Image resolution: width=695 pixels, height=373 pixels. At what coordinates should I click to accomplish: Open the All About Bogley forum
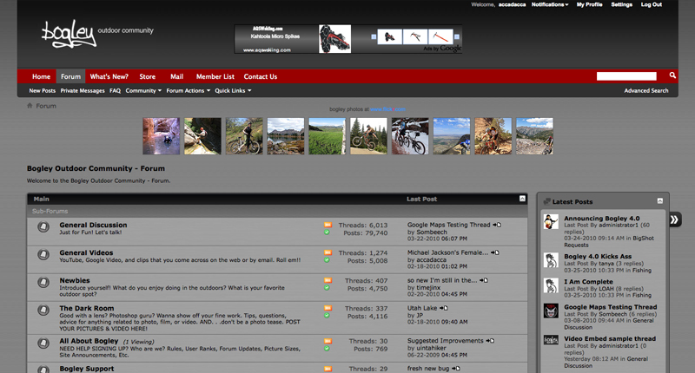pos(89,342)
